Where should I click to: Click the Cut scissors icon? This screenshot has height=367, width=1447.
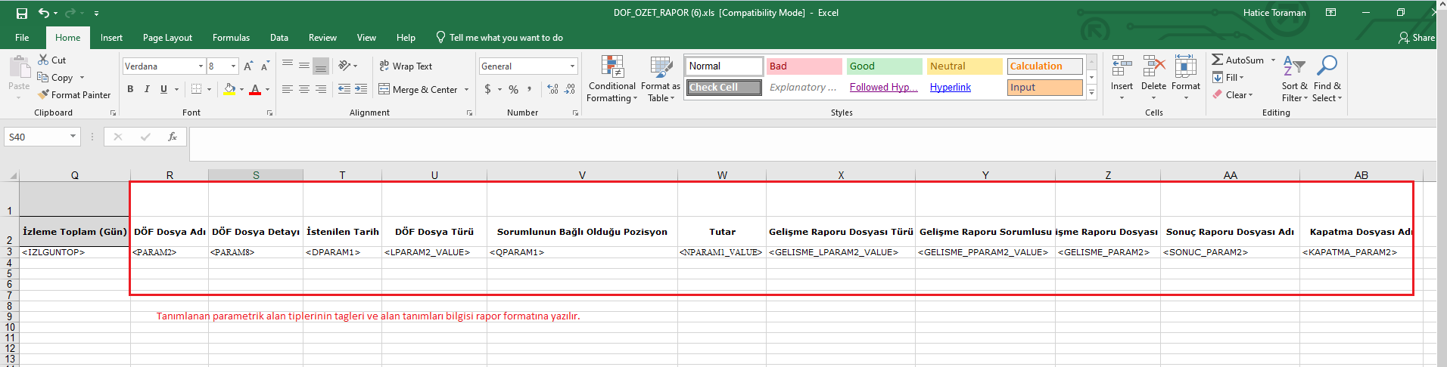pos(43,60)
